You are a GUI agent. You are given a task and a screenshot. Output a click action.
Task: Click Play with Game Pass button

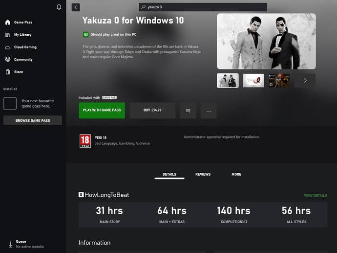(102, 111)
